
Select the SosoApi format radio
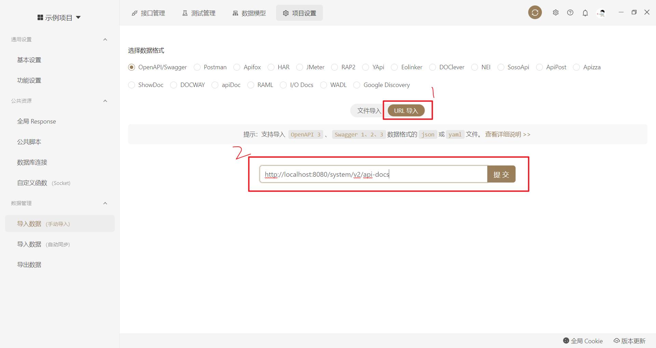click(x=501, y=67)
